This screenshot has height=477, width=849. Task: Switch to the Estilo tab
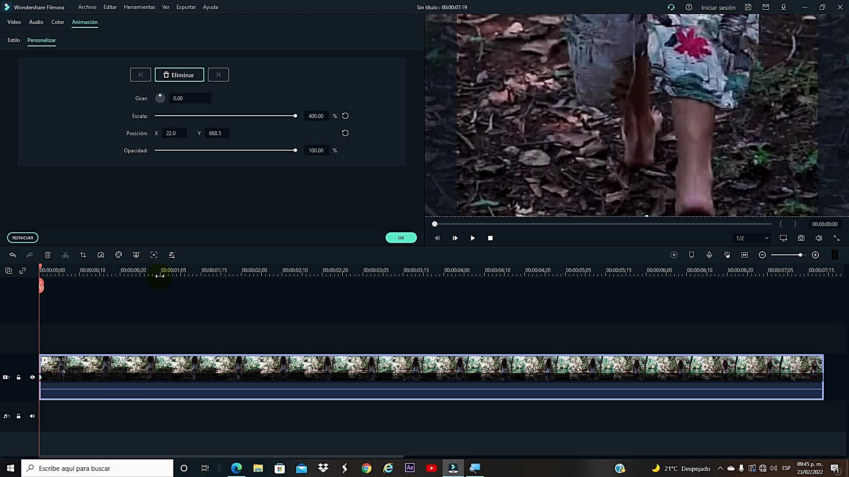14,40
